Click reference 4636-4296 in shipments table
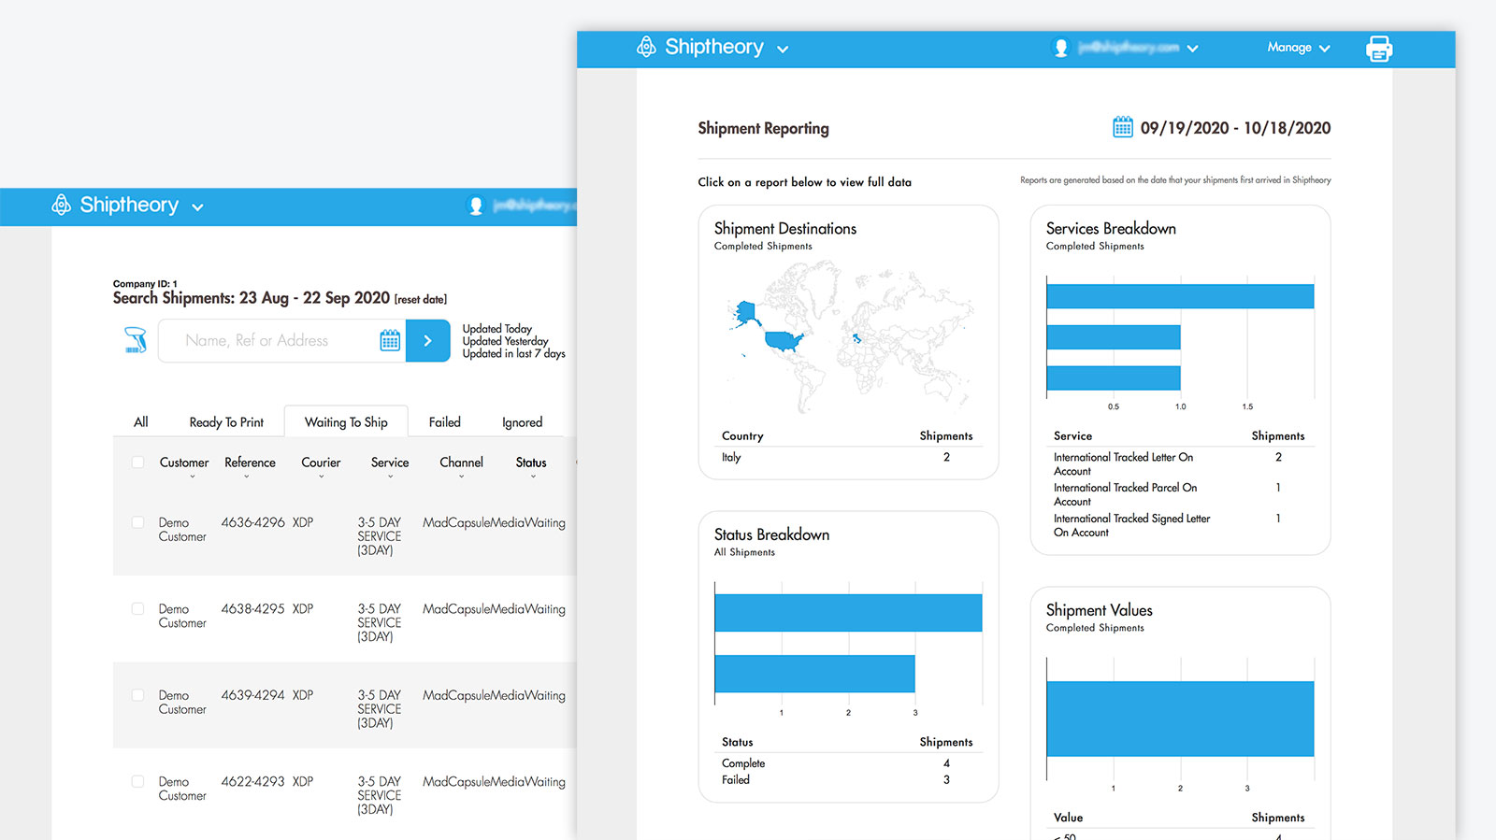Image resolution: width=1496 pixels, height=840 pixels. click(x=252, y=522)
